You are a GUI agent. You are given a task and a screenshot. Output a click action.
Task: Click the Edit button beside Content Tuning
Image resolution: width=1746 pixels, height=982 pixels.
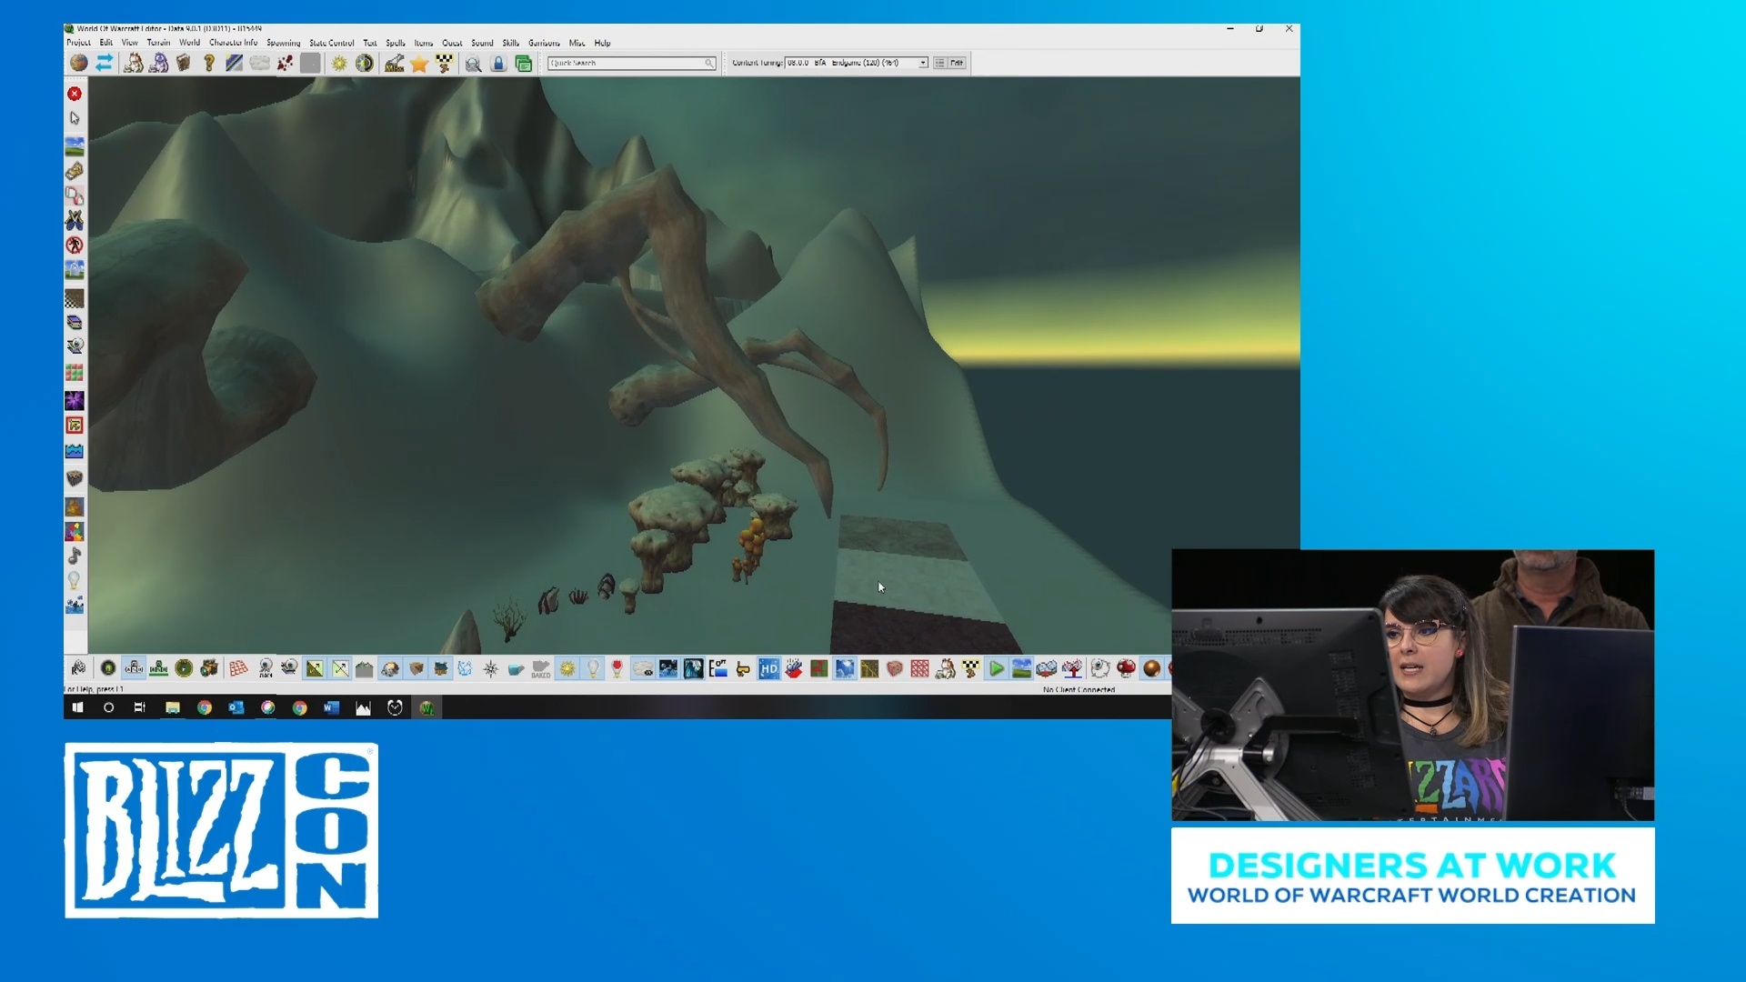[957, 63]
